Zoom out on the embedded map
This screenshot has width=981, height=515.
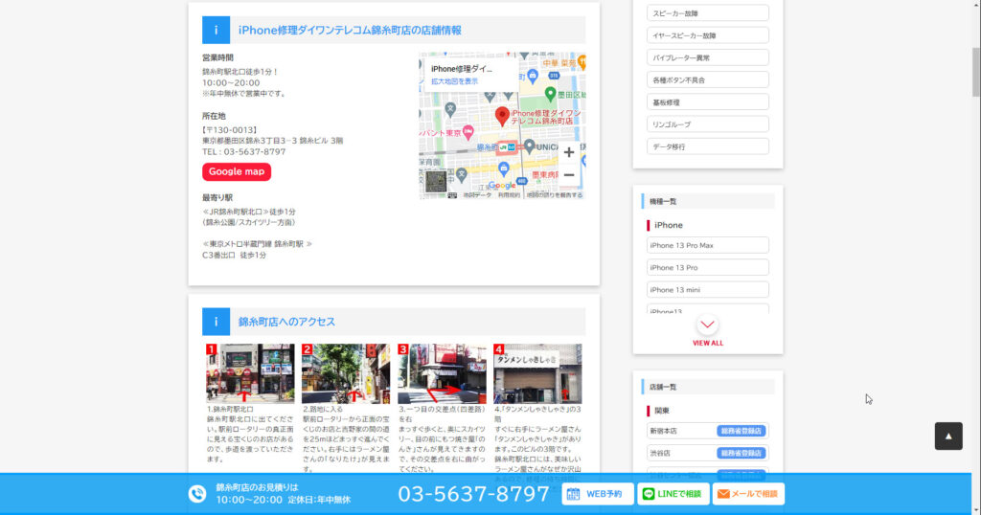click(568, 175)
